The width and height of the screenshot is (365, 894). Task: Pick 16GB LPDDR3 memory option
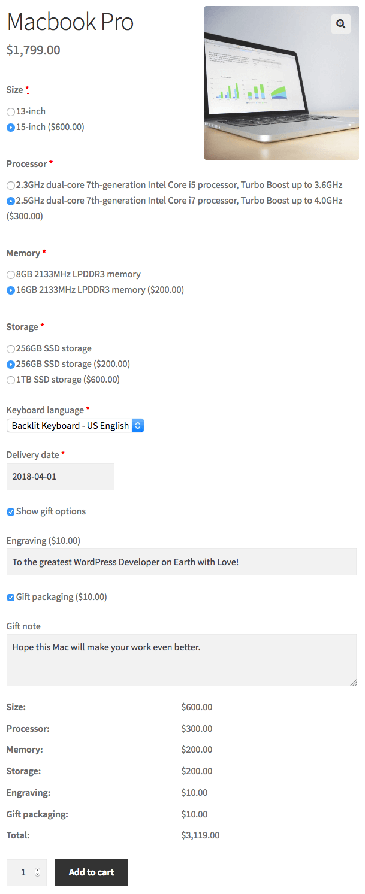pyautogui.click(x=11, y=290)
